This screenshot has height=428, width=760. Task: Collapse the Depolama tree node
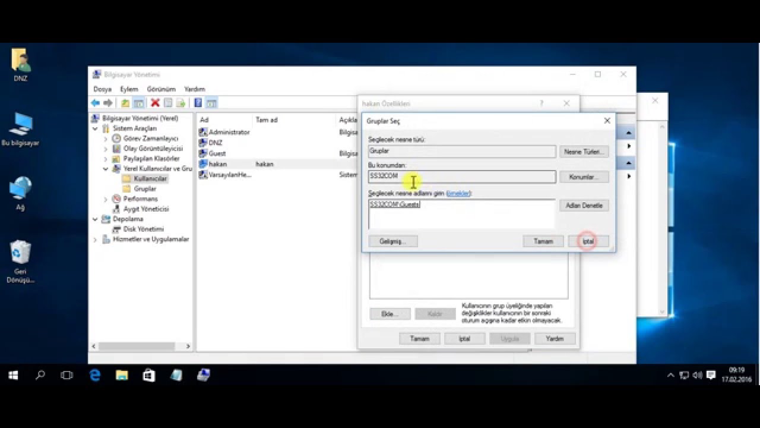(96, 219)
